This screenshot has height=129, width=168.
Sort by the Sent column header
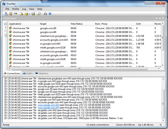(144, 24)
